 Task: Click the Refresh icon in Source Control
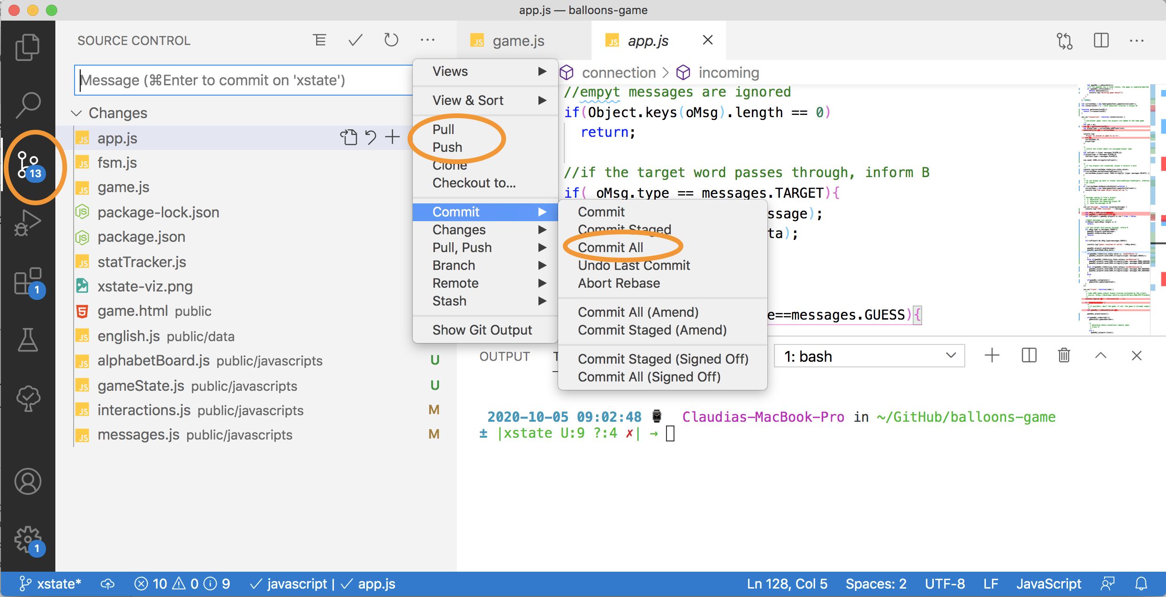tap(391, 40)
